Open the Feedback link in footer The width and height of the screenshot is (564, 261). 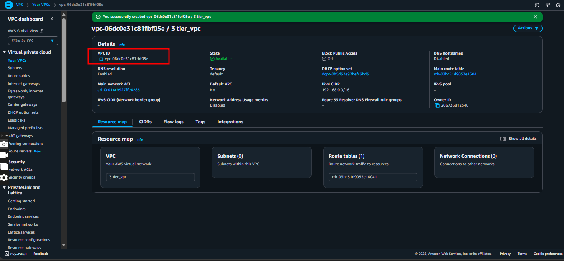41,254
